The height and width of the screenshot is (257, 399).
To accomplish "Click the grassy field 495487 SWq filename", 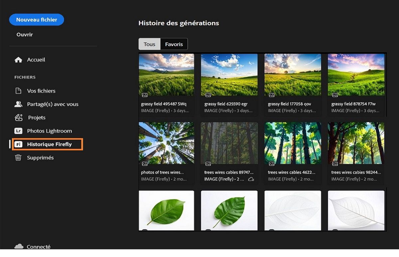I will point(164,104).
